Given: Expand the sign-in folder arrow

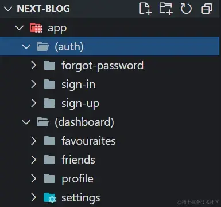Looking at the screenshot, I should (34, 84).
